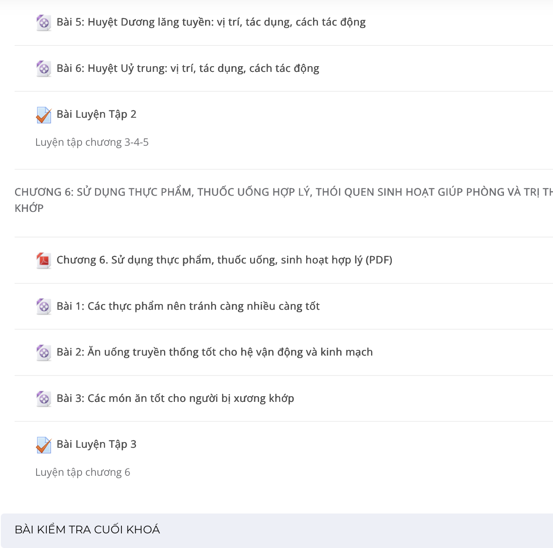Click video icon beside Bài 5 Huyệt Dương lăng tuyền

43,23
